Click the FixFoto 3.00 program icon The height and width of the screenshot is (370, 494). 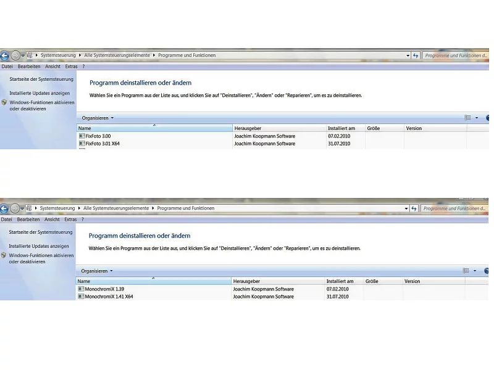click(x=82, y=136)
